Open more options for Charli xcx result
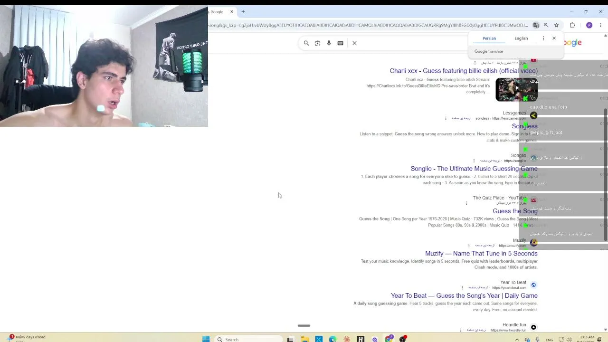This screenshot has width=608, height=342. point(475,63)
